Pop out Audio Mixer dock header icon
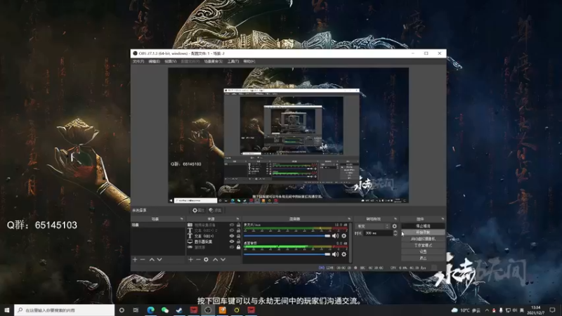The image size is (562, 316). tap(349, 219)
